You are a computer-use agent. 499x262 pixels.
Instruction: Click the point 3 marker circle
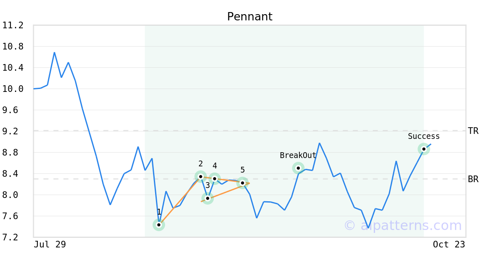tap(208, 198)
